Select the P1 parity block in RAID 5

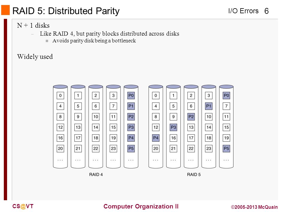209,106
